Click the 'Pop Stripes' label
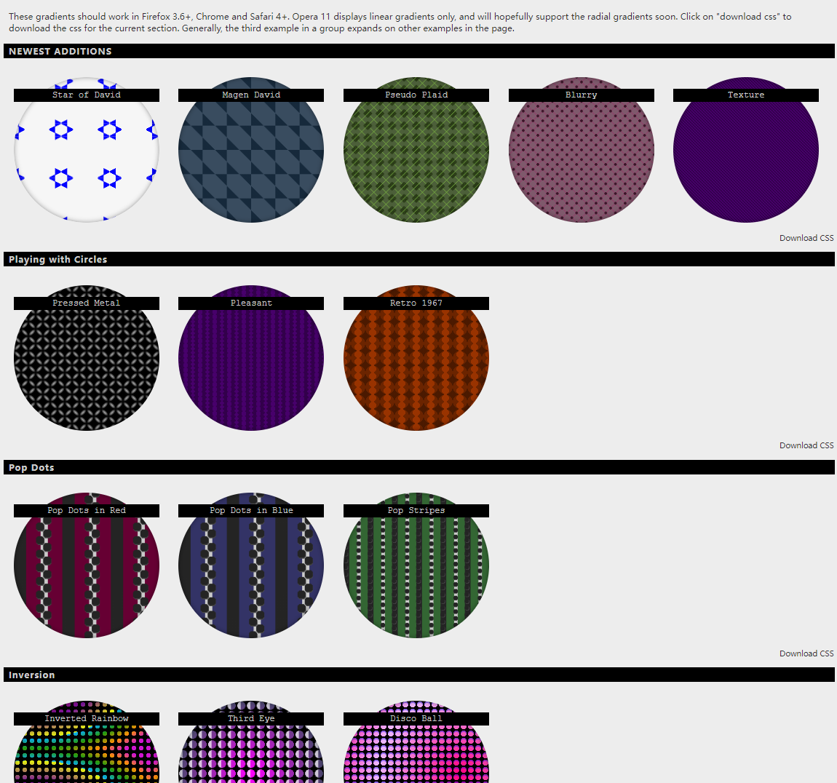The image size is (837, 783). [x=416, y=511]
